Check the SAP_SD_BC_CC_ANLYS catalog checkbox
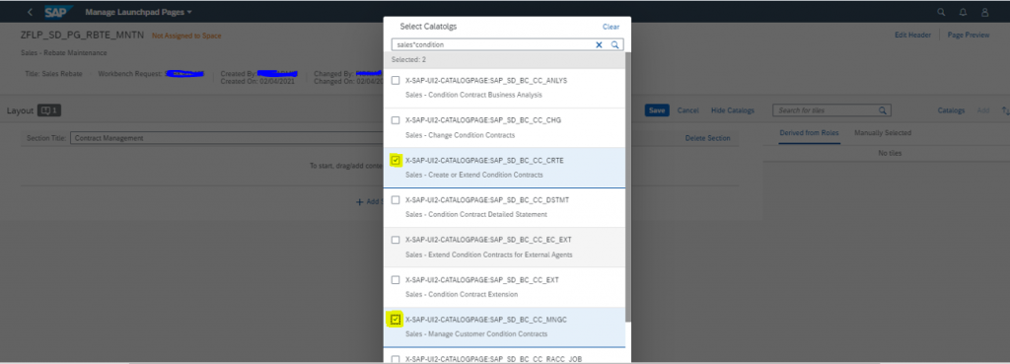Screen dimensions: 1010x364 pos(396,81)
